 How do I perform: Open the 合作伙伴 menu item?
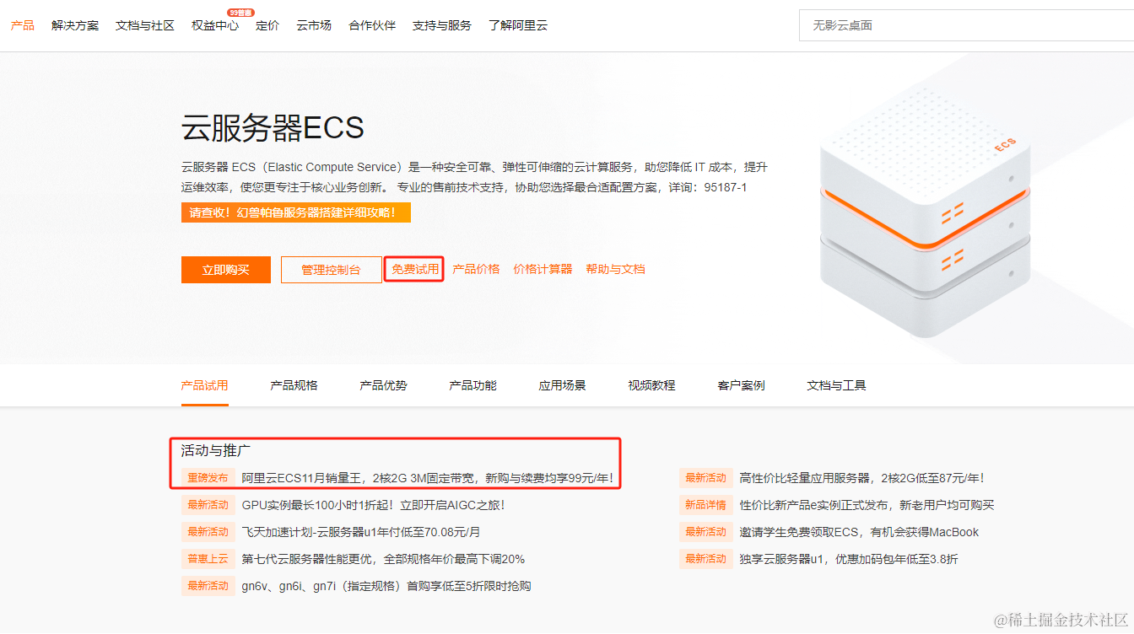click(372, 25)
